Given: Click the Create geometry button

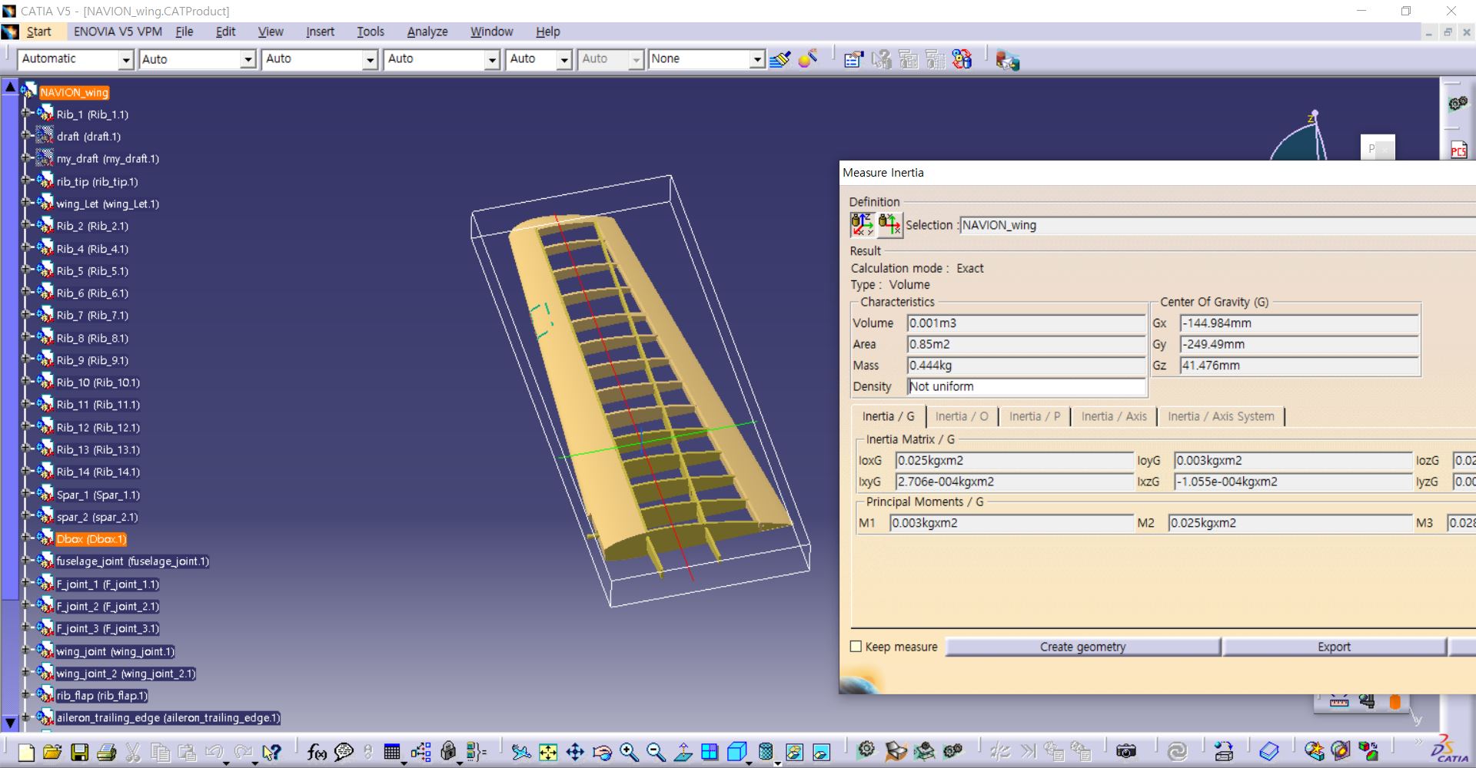Looking at the screenshot, I should click(1082, 647).
